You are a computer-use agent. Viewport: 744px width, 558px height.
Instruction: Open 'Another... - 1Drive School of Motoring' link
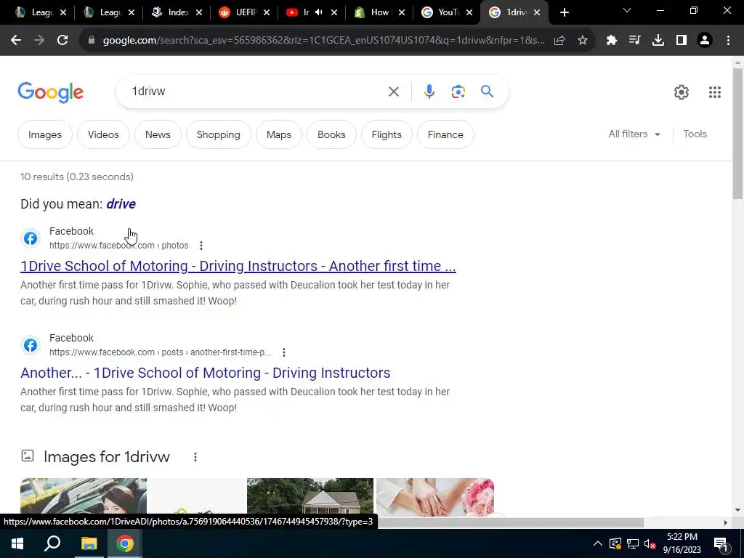click(x=206, y=373)
